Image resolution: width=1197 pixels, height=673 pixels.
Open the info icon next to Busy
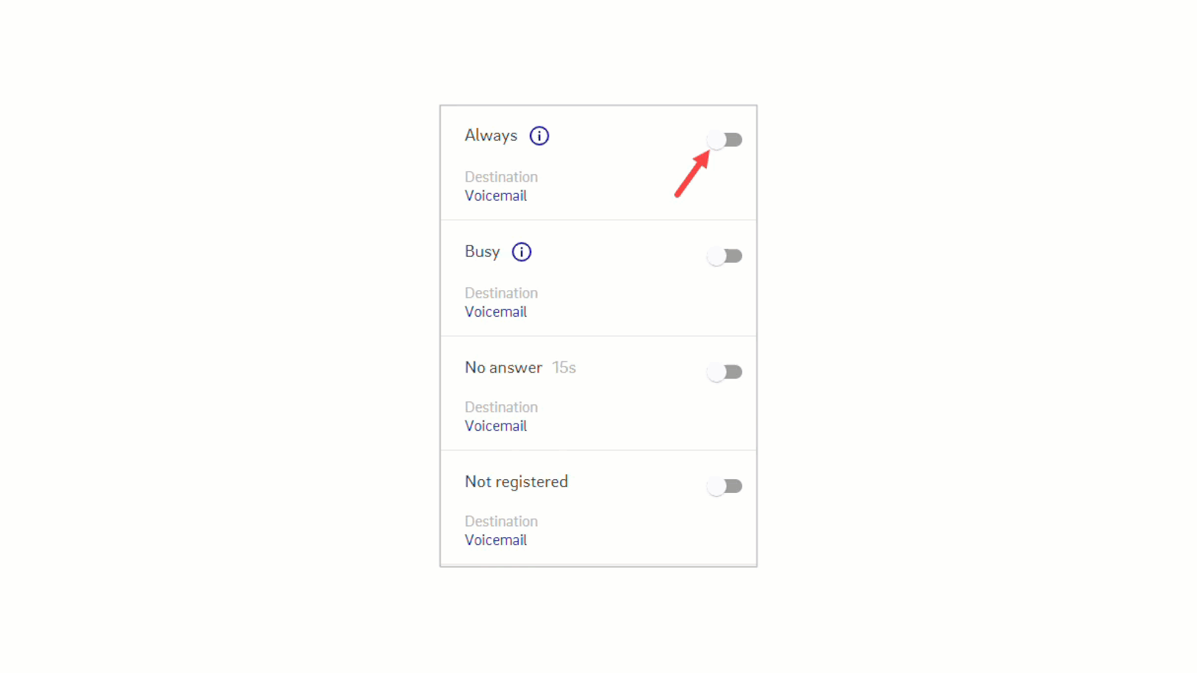coord(521,252)
